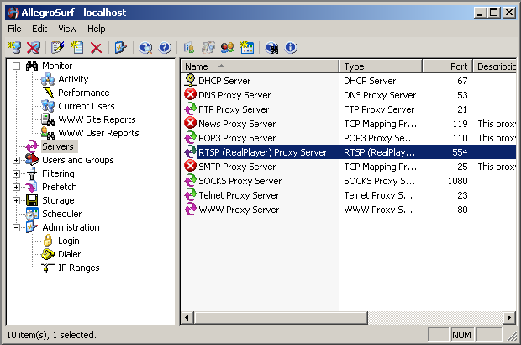
Task: Expand the Users and Groups node
Action: [16, 160]
